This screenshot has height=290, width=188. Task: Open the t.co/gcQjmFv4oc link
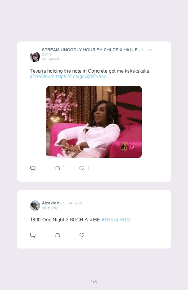pyautogui.click(x=81, y=77)
